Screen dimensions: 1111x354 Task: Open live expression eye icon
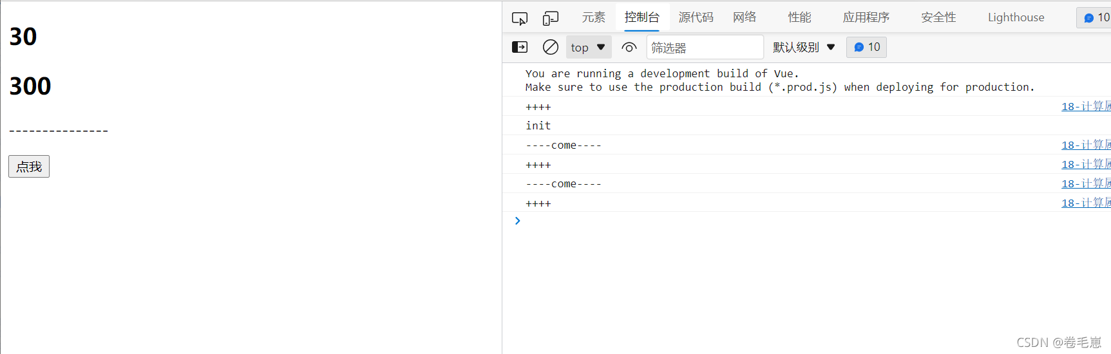[629, 47]
